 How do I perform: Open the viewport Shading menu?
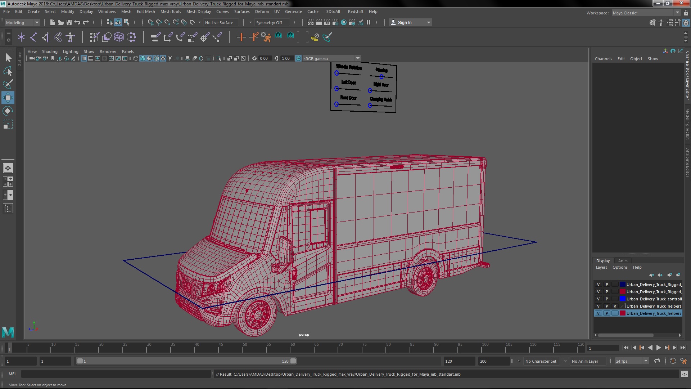coord(50,52)
